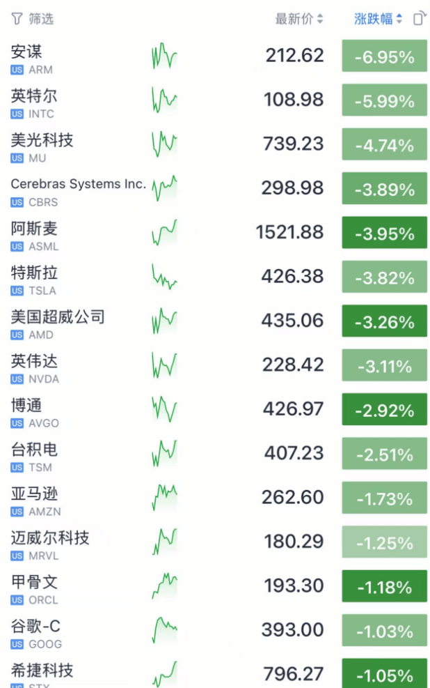Tap the 筛选 filter label
This screenshot has height=688, width=430.
41,19
